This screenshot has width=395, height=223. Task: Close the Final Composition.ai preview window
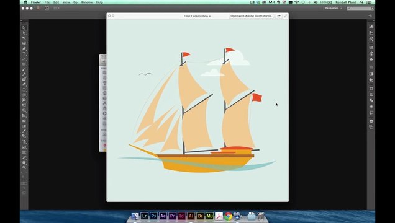(x=109, y=16)
